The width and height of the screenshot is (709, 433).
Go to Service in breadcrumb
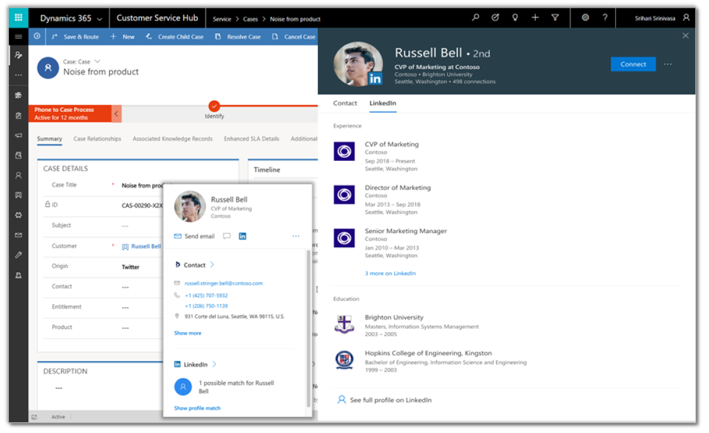click(x=222, y=19)
